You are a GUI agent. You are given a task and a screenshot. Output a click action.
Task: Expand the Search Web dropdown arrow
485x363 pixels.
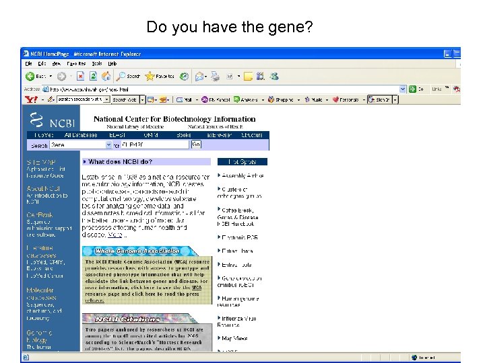tap(142, 99)
